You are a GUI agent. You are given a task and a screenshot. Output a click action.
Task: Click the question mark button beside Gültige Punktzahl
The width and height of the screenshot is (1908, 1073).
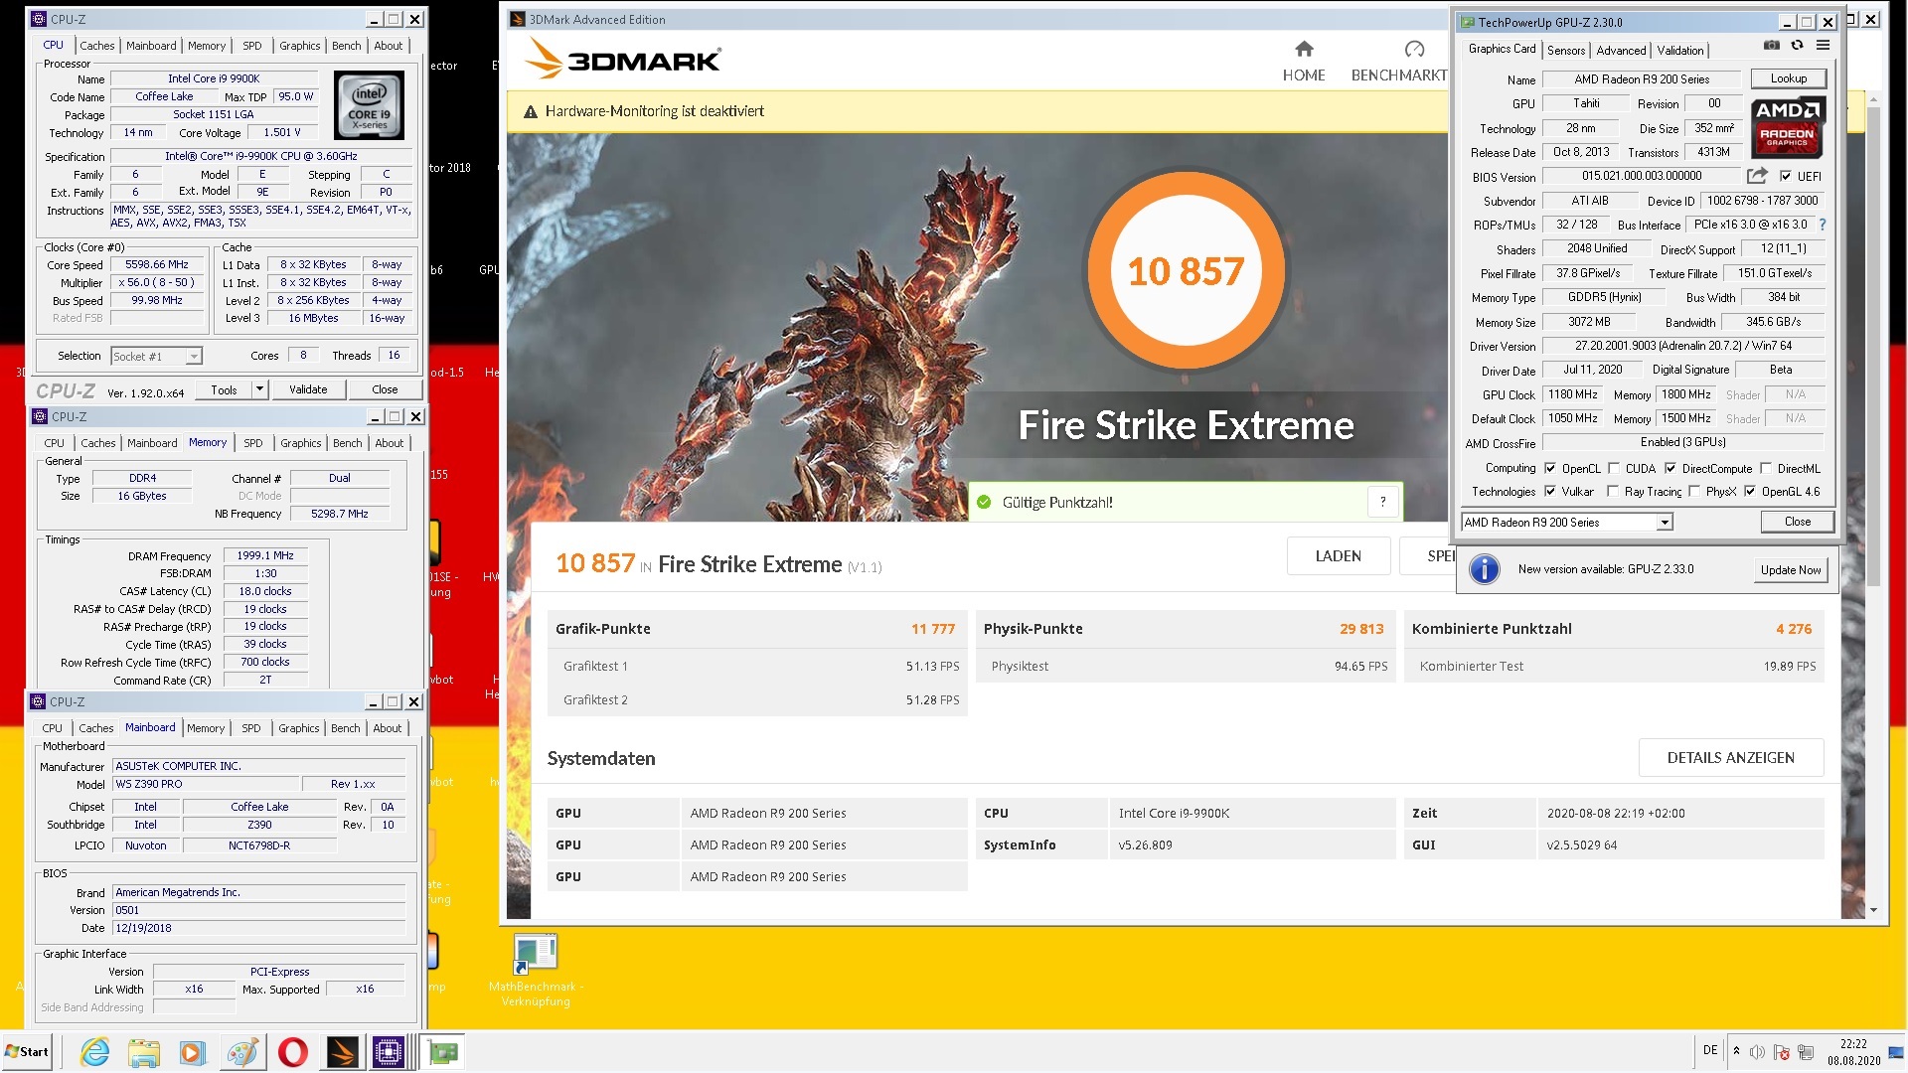pyautogui.click(x=1382, y=502)
